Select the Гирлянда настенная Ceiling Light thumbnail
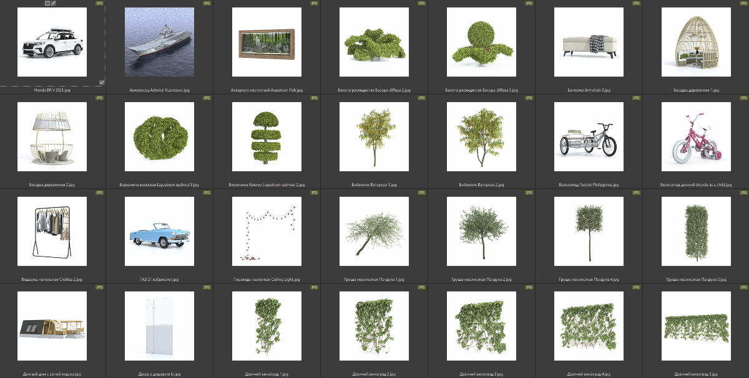The height and width of the screenshot is (378, 749). point(267,232)
